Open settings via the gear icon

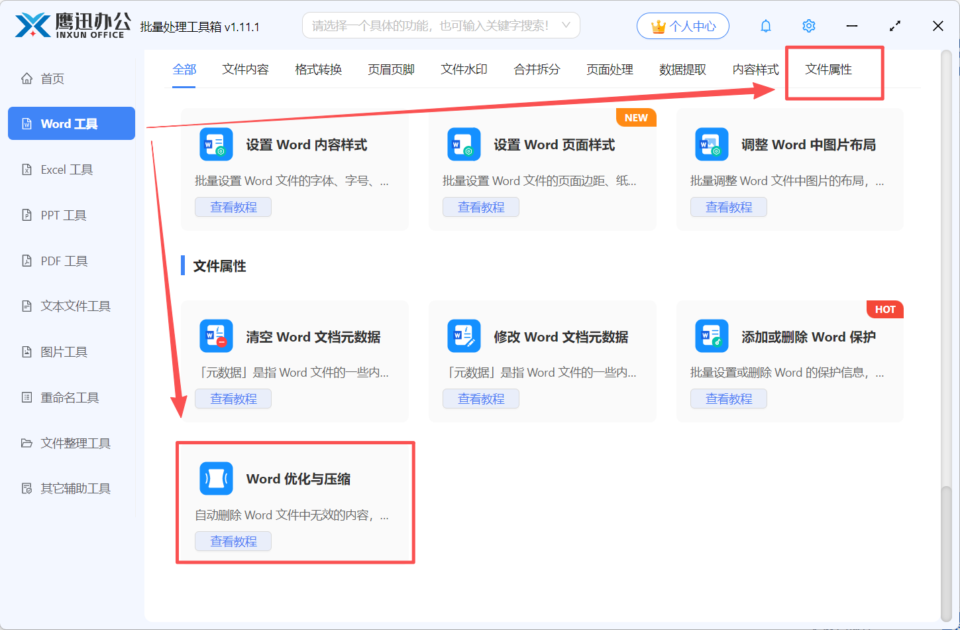[x=809, y=26]
